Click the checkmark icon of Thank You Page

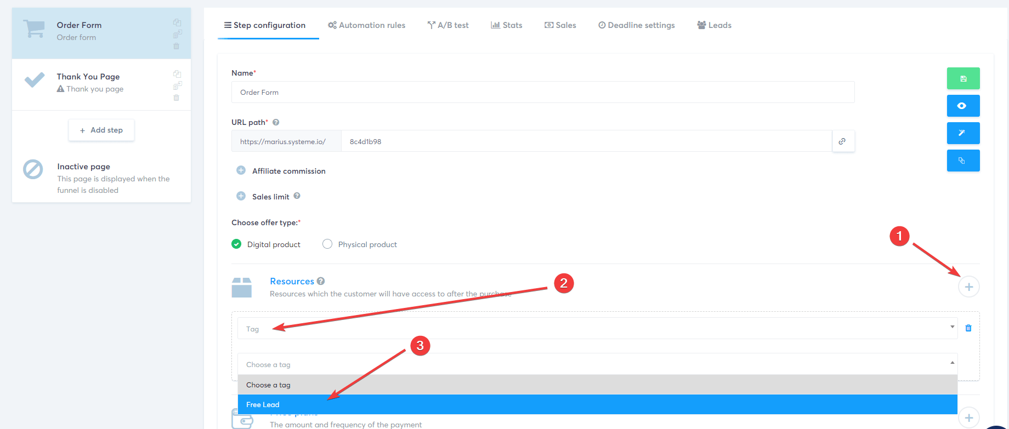tap(35, 80)
